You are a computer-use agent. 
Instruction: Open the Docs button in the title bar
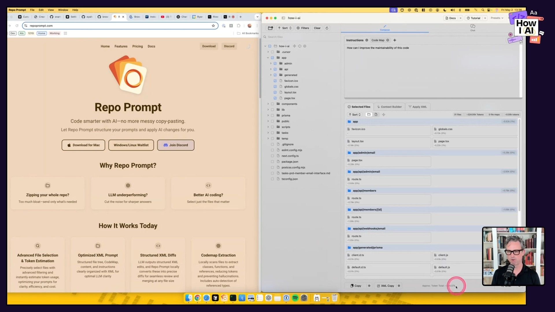(451, 18)
